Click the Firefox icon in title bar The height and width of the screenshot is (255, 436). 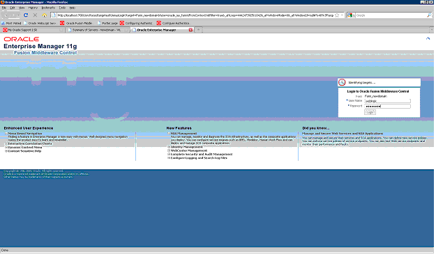3,2
